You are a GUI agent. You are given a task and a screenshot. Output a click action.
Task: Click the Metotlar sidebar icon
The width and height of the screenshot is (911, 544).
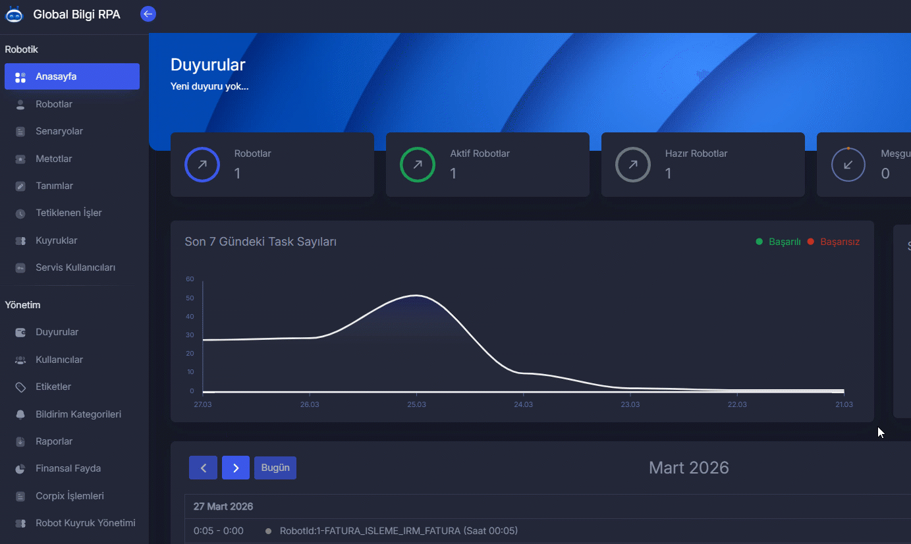click(18, 158)
